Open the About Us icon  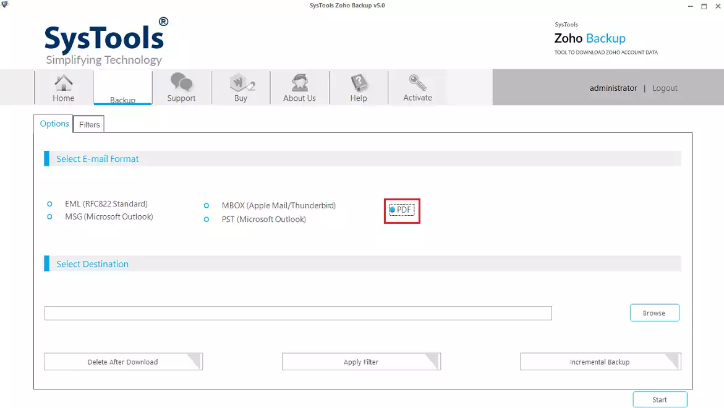300,88
